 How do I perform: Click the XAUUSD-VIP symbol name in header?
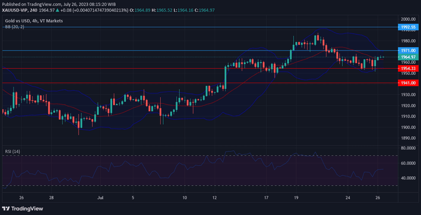coord(16,10)
